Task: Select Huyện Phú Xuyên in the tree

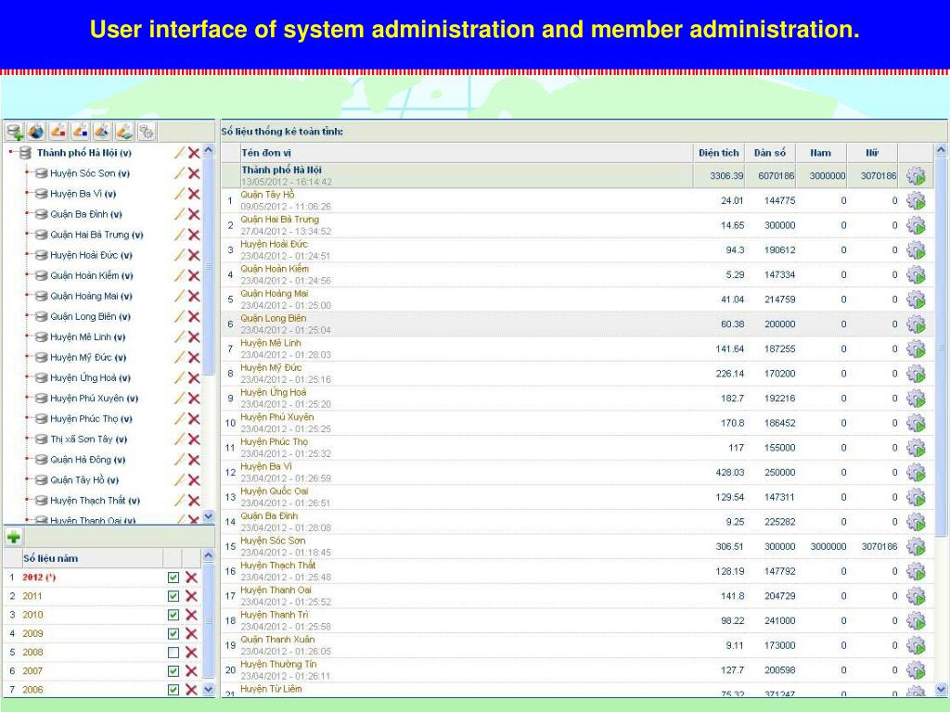Action: [x=94, y=399]
